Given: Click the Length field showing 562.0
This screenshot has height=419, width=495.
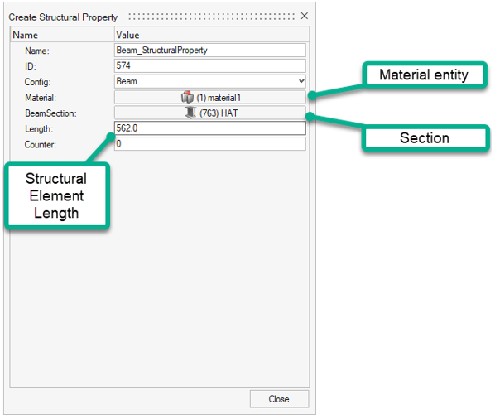Looking at the screenshot, I should pyautogui.click(x=210, y=128).
